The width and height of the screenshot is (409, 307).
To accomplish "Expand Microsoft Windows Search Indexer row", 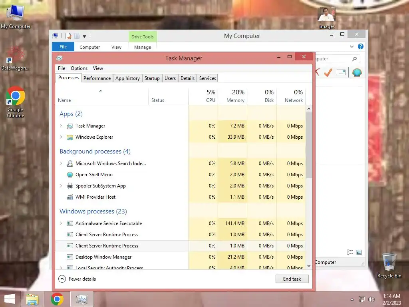I will 61,163.
